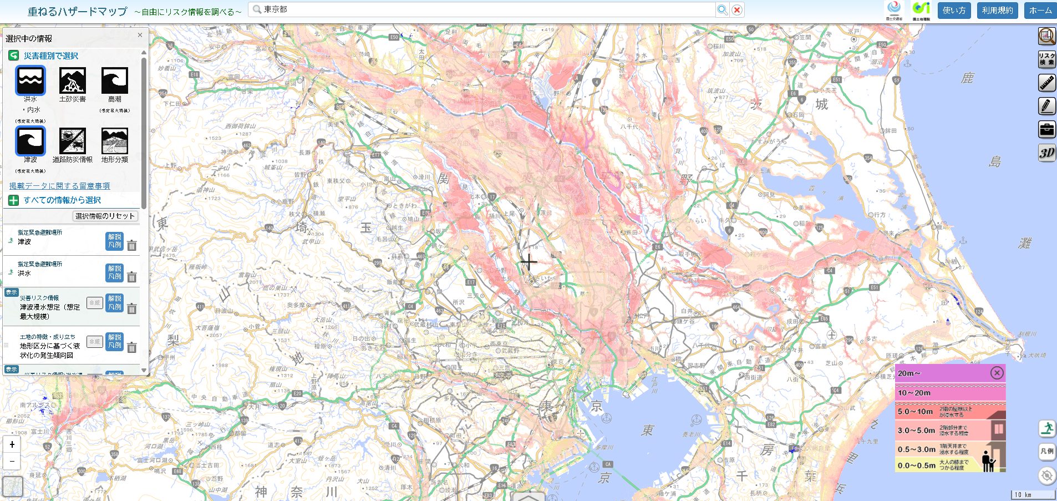Delete the 津波 evacuation site layer
This screenshot has height=501, width=1057.
tap(132, 245)
